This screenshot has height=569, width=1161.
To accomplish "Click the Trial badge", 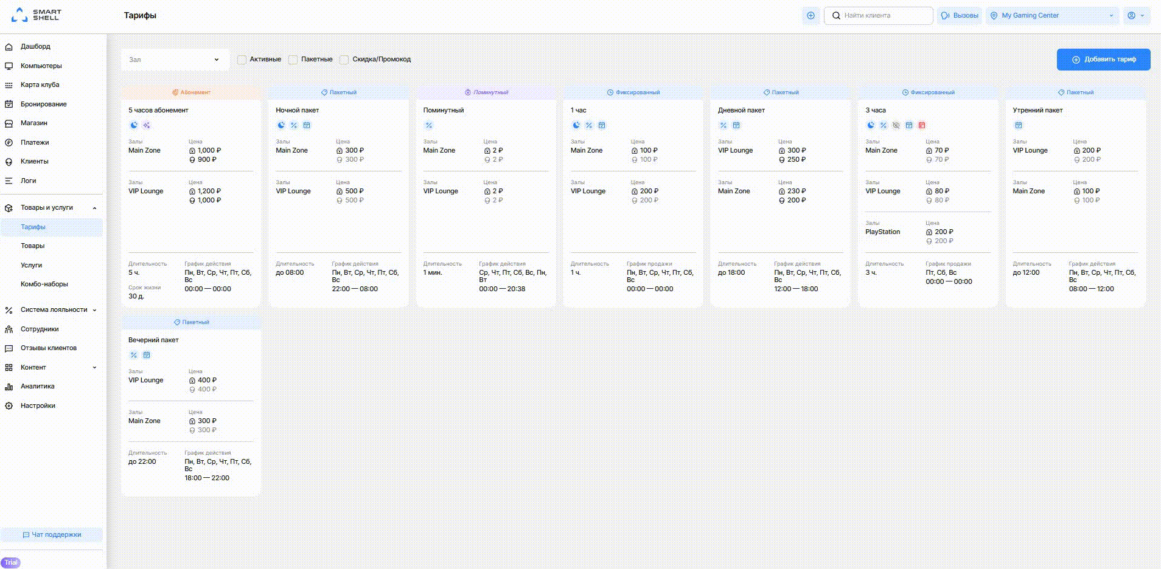I will point(11,562).
